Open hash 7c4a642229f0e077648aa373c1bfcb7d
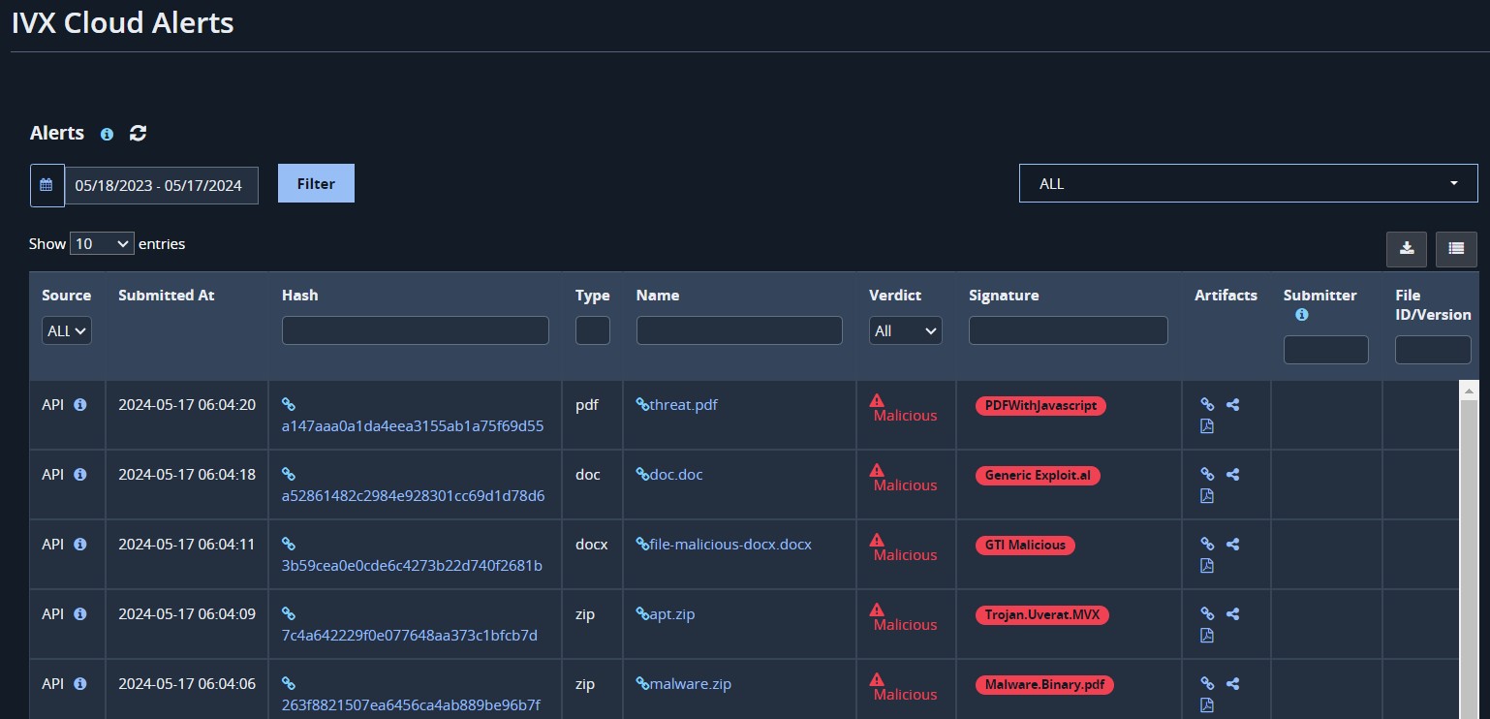Image resolution: width=1490 pixels, height=719 pixels. 409,636
